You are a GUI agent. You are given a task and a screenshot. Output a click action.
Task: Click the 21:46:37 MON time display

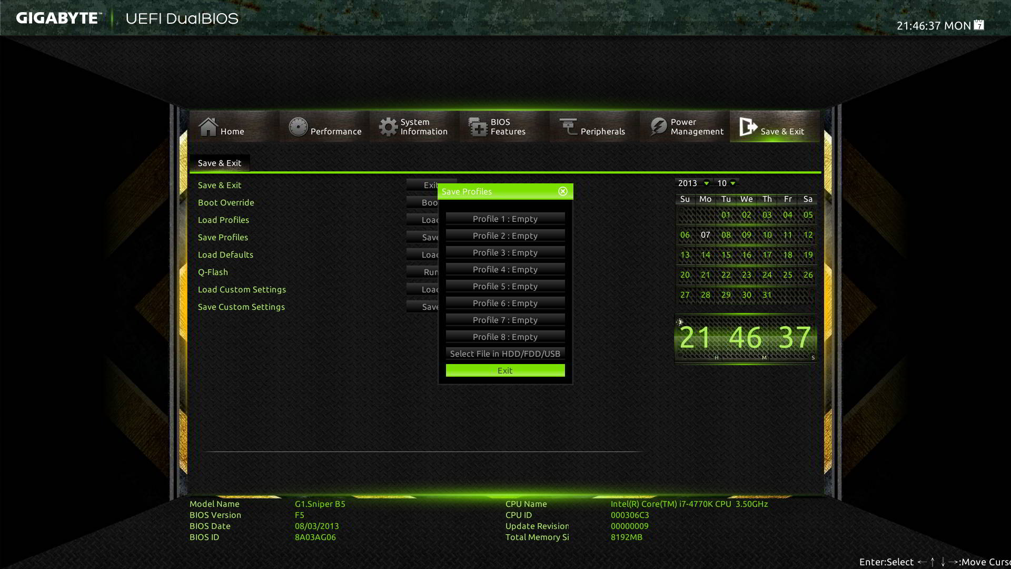click(x=934, y=25)
